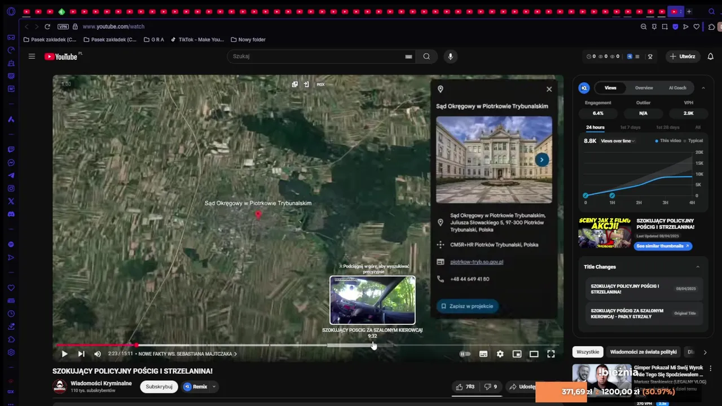Show next photo of the courthouse
Viewport: 722px width, 406px height.
point(541,160)
